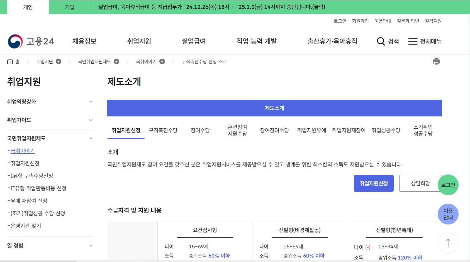Viewport: 470px width, 262px height.
Task: Go to 운영기관 찾기 in the sidebar
Action: (x=25, y=226)
